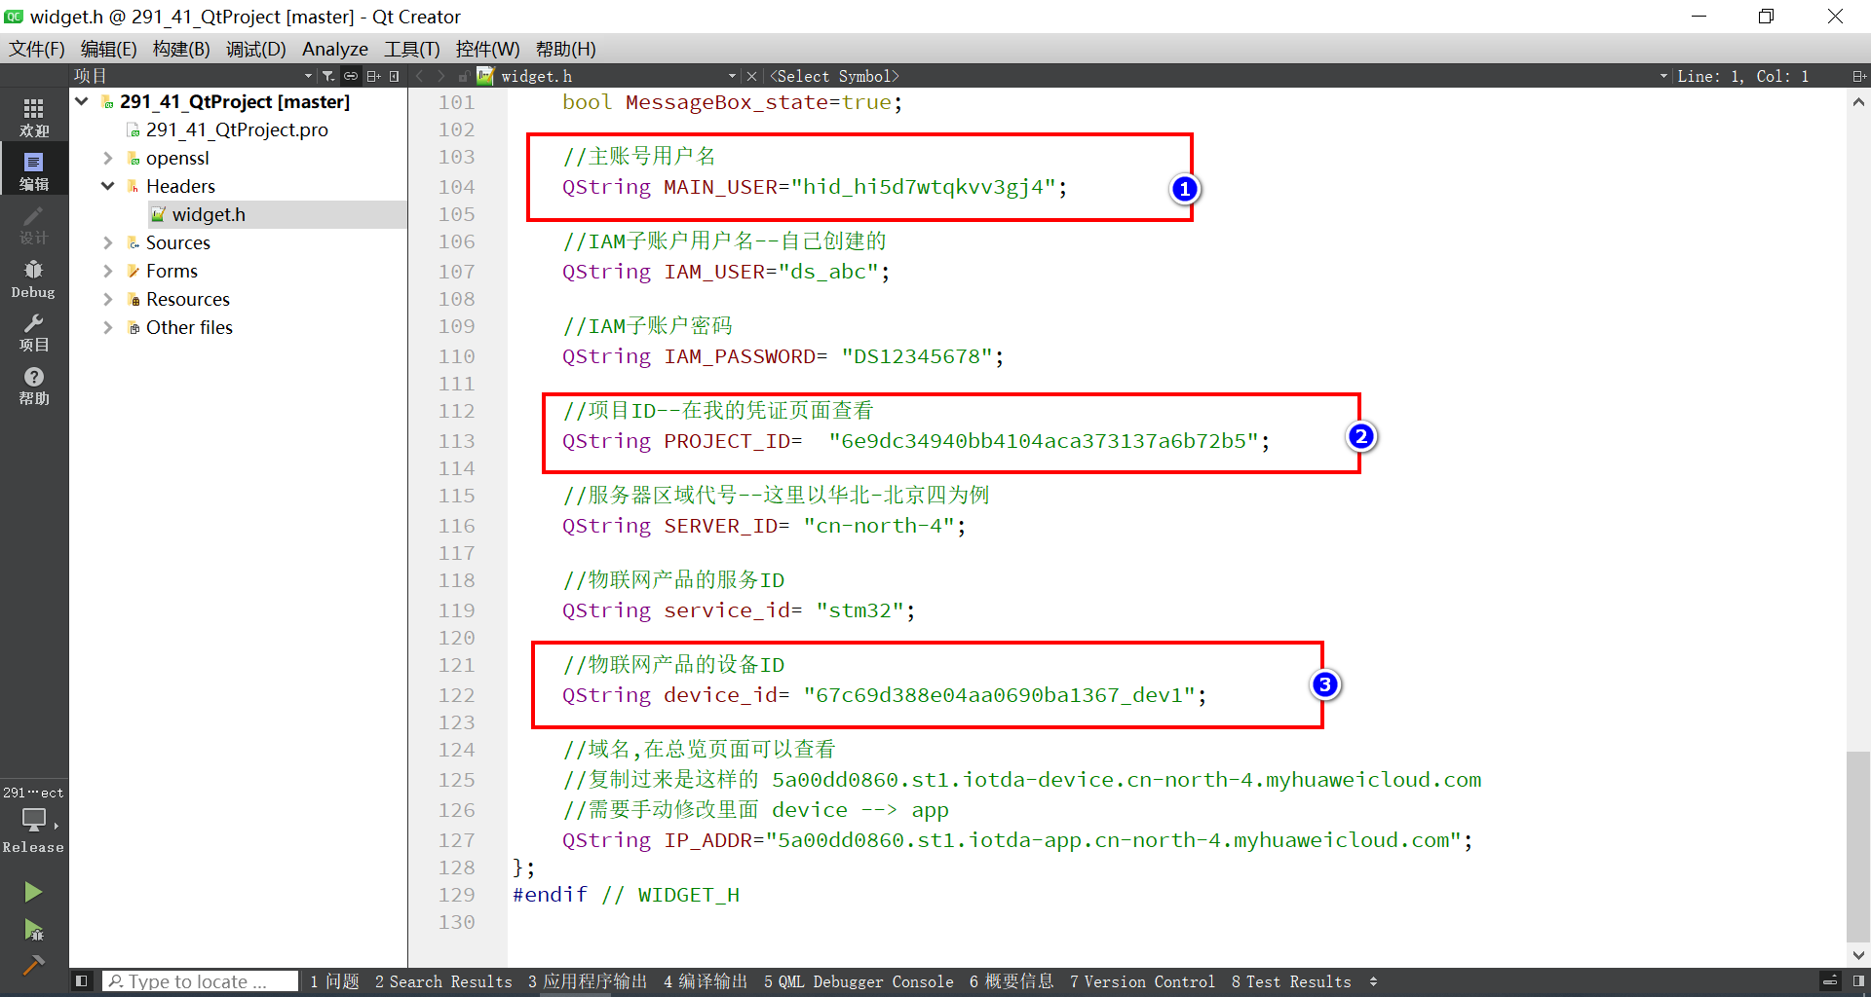
Task: Switch to Edit (编辑) mode
Action: point(34,169)
